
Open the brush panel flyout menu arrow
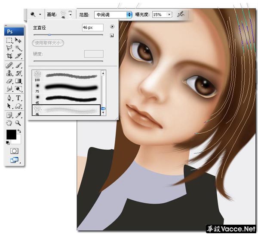(112, 27)
